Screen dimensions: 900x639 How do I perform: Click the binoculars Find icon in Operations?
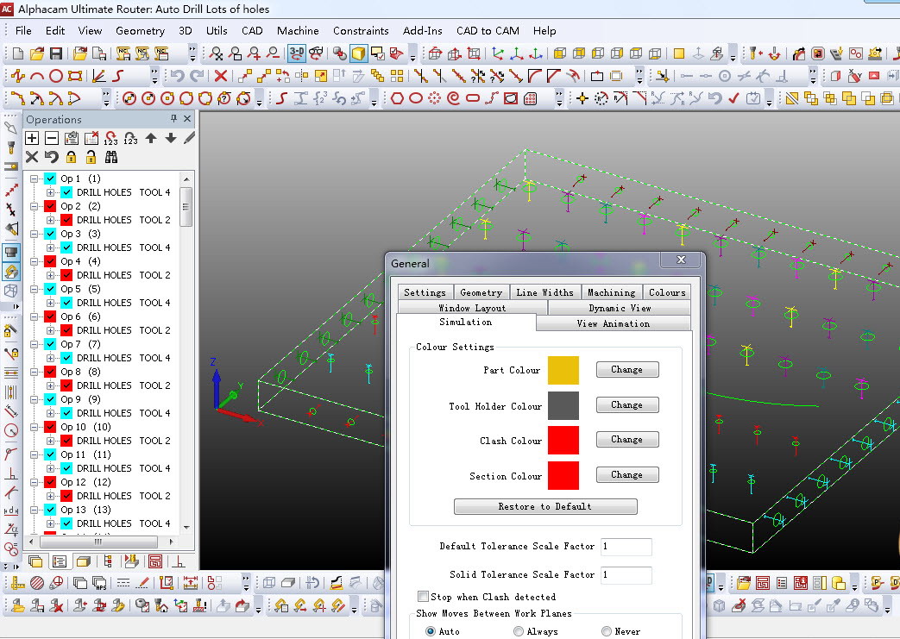coord(111,157)
